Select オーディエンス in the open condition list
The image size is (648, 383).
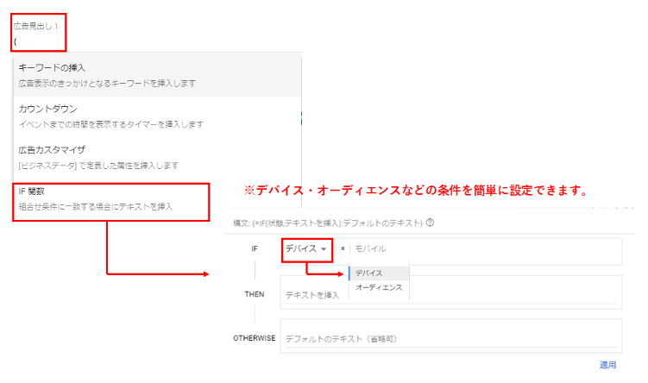point(379,287)
